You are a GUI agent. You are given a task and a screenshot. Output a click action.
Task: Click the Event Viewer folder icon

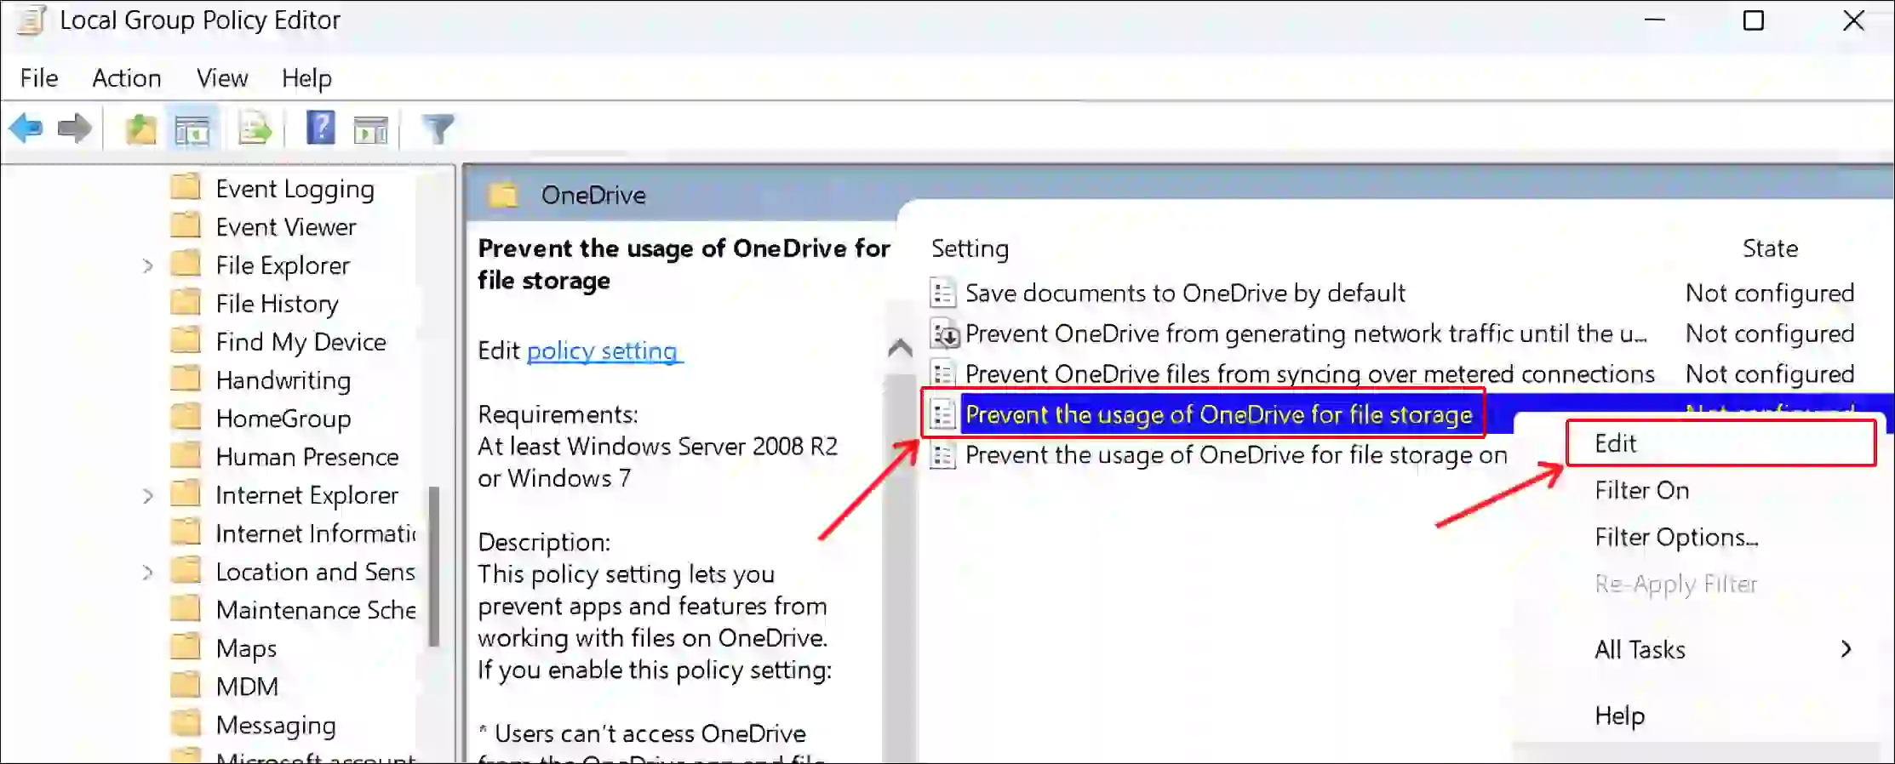pos(186,225)
